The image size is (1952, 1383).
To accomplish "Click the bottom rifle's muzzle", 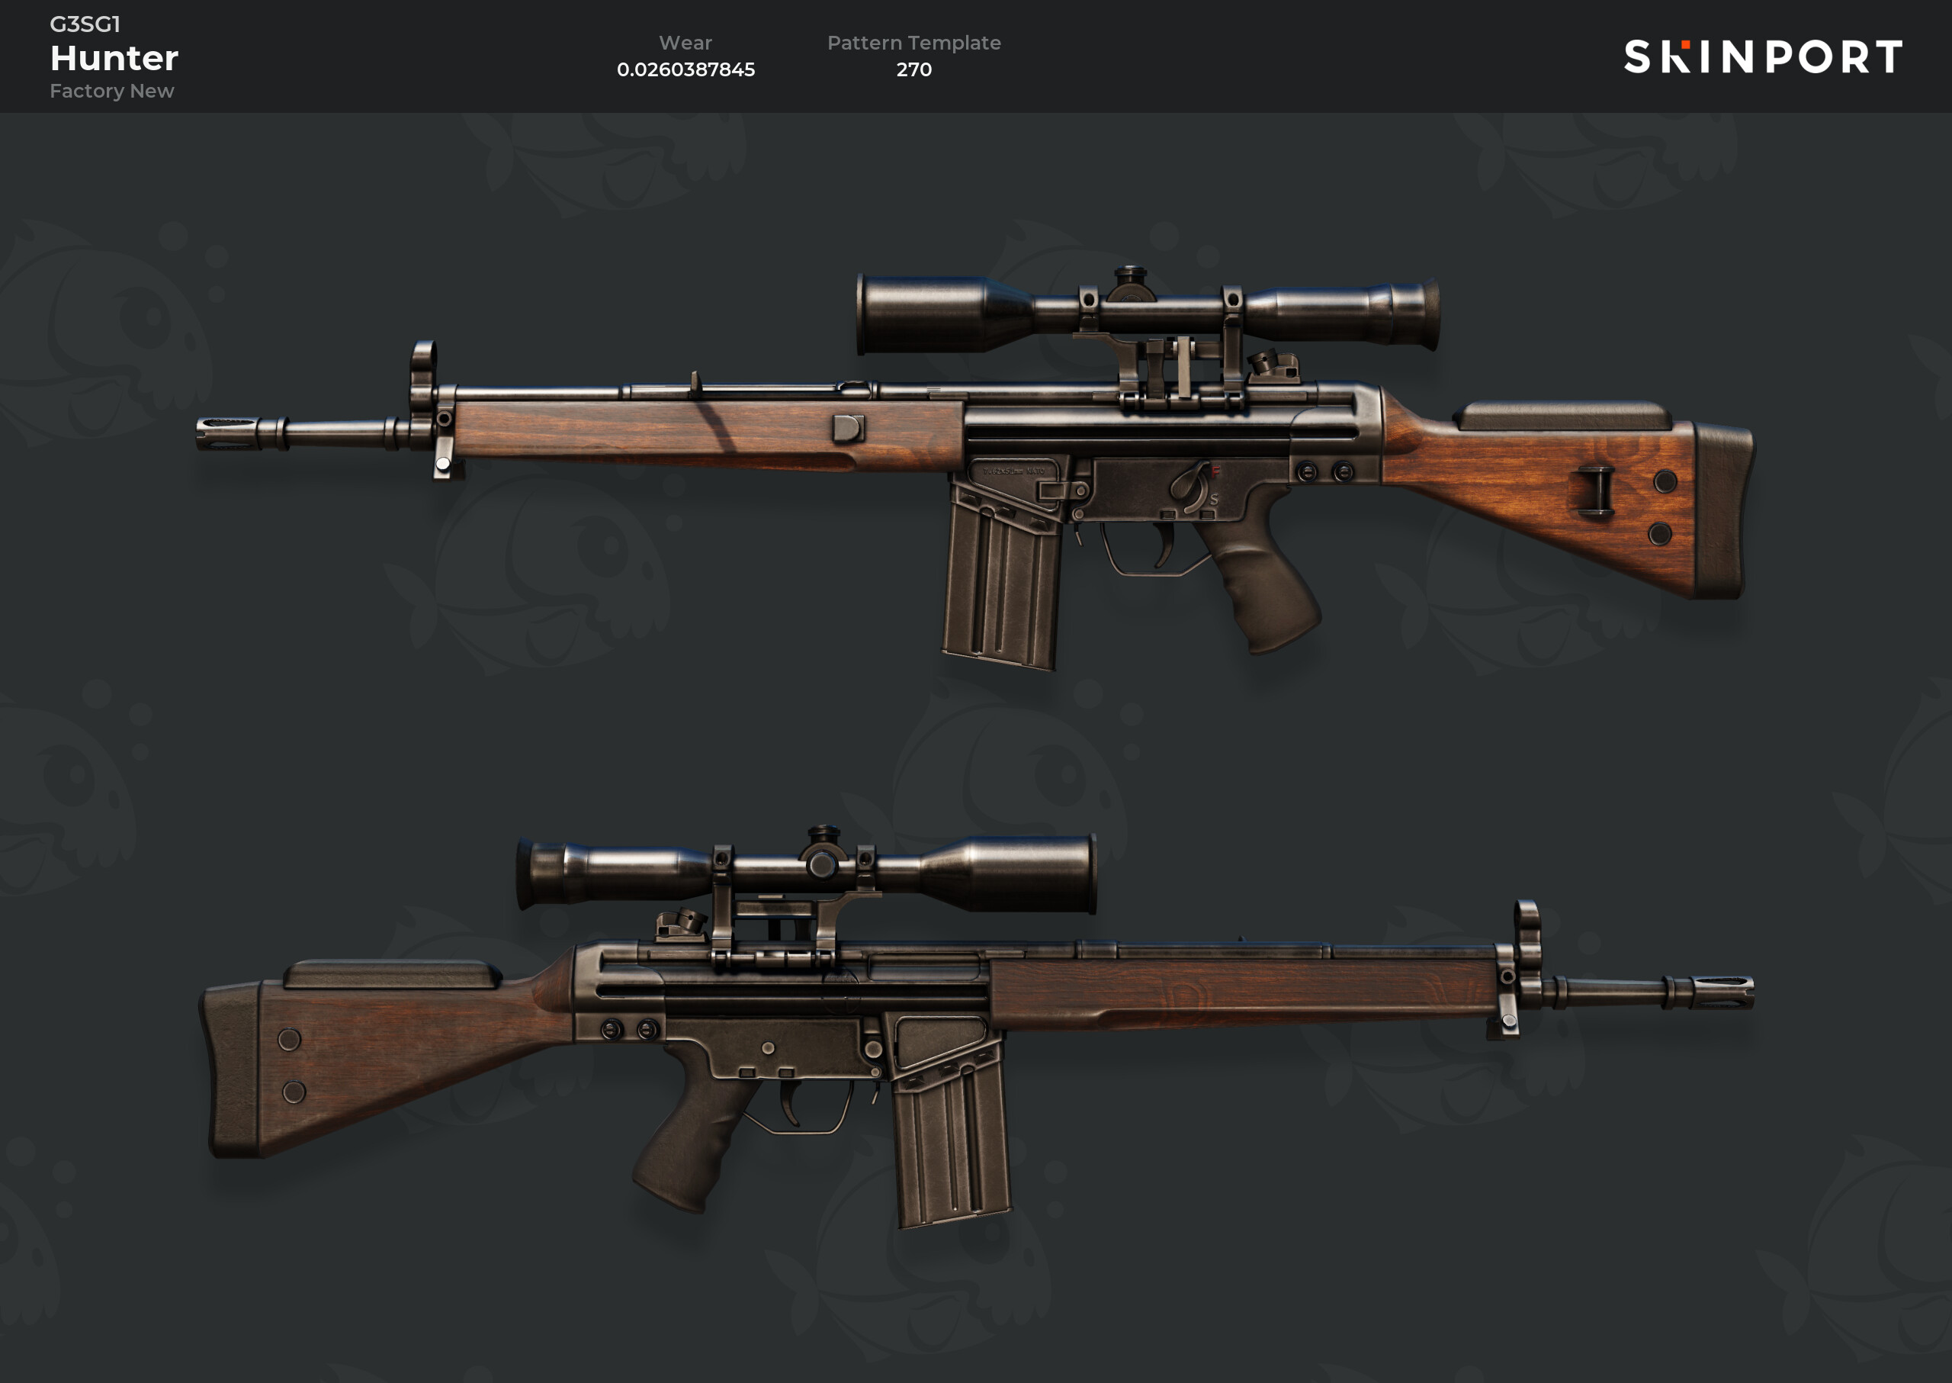I will click(x=1721, y=993).
